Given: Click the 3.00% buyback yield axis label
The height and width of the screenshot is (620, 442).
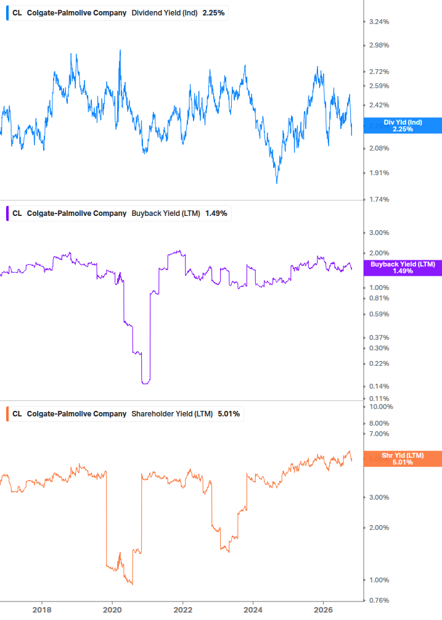Looking at the screenshot, I should (379, 233).
